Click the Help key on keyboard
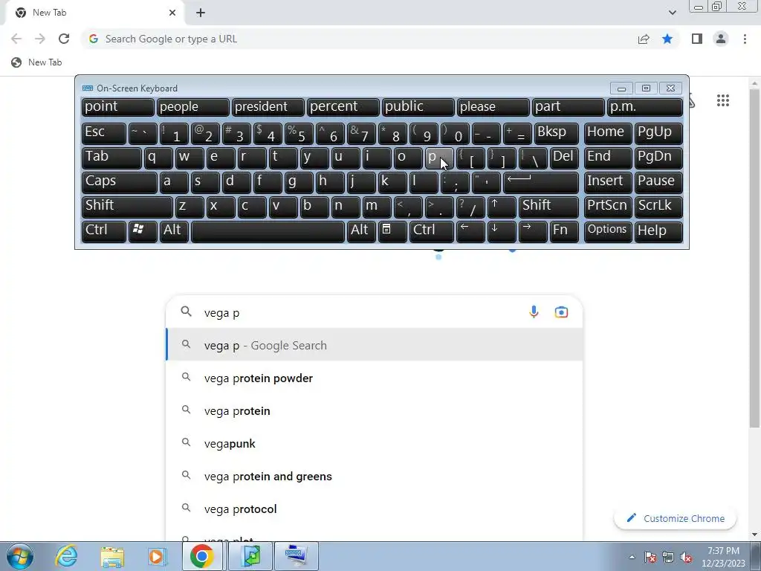Viewport: 761px width, 571px height. point(658,231)
